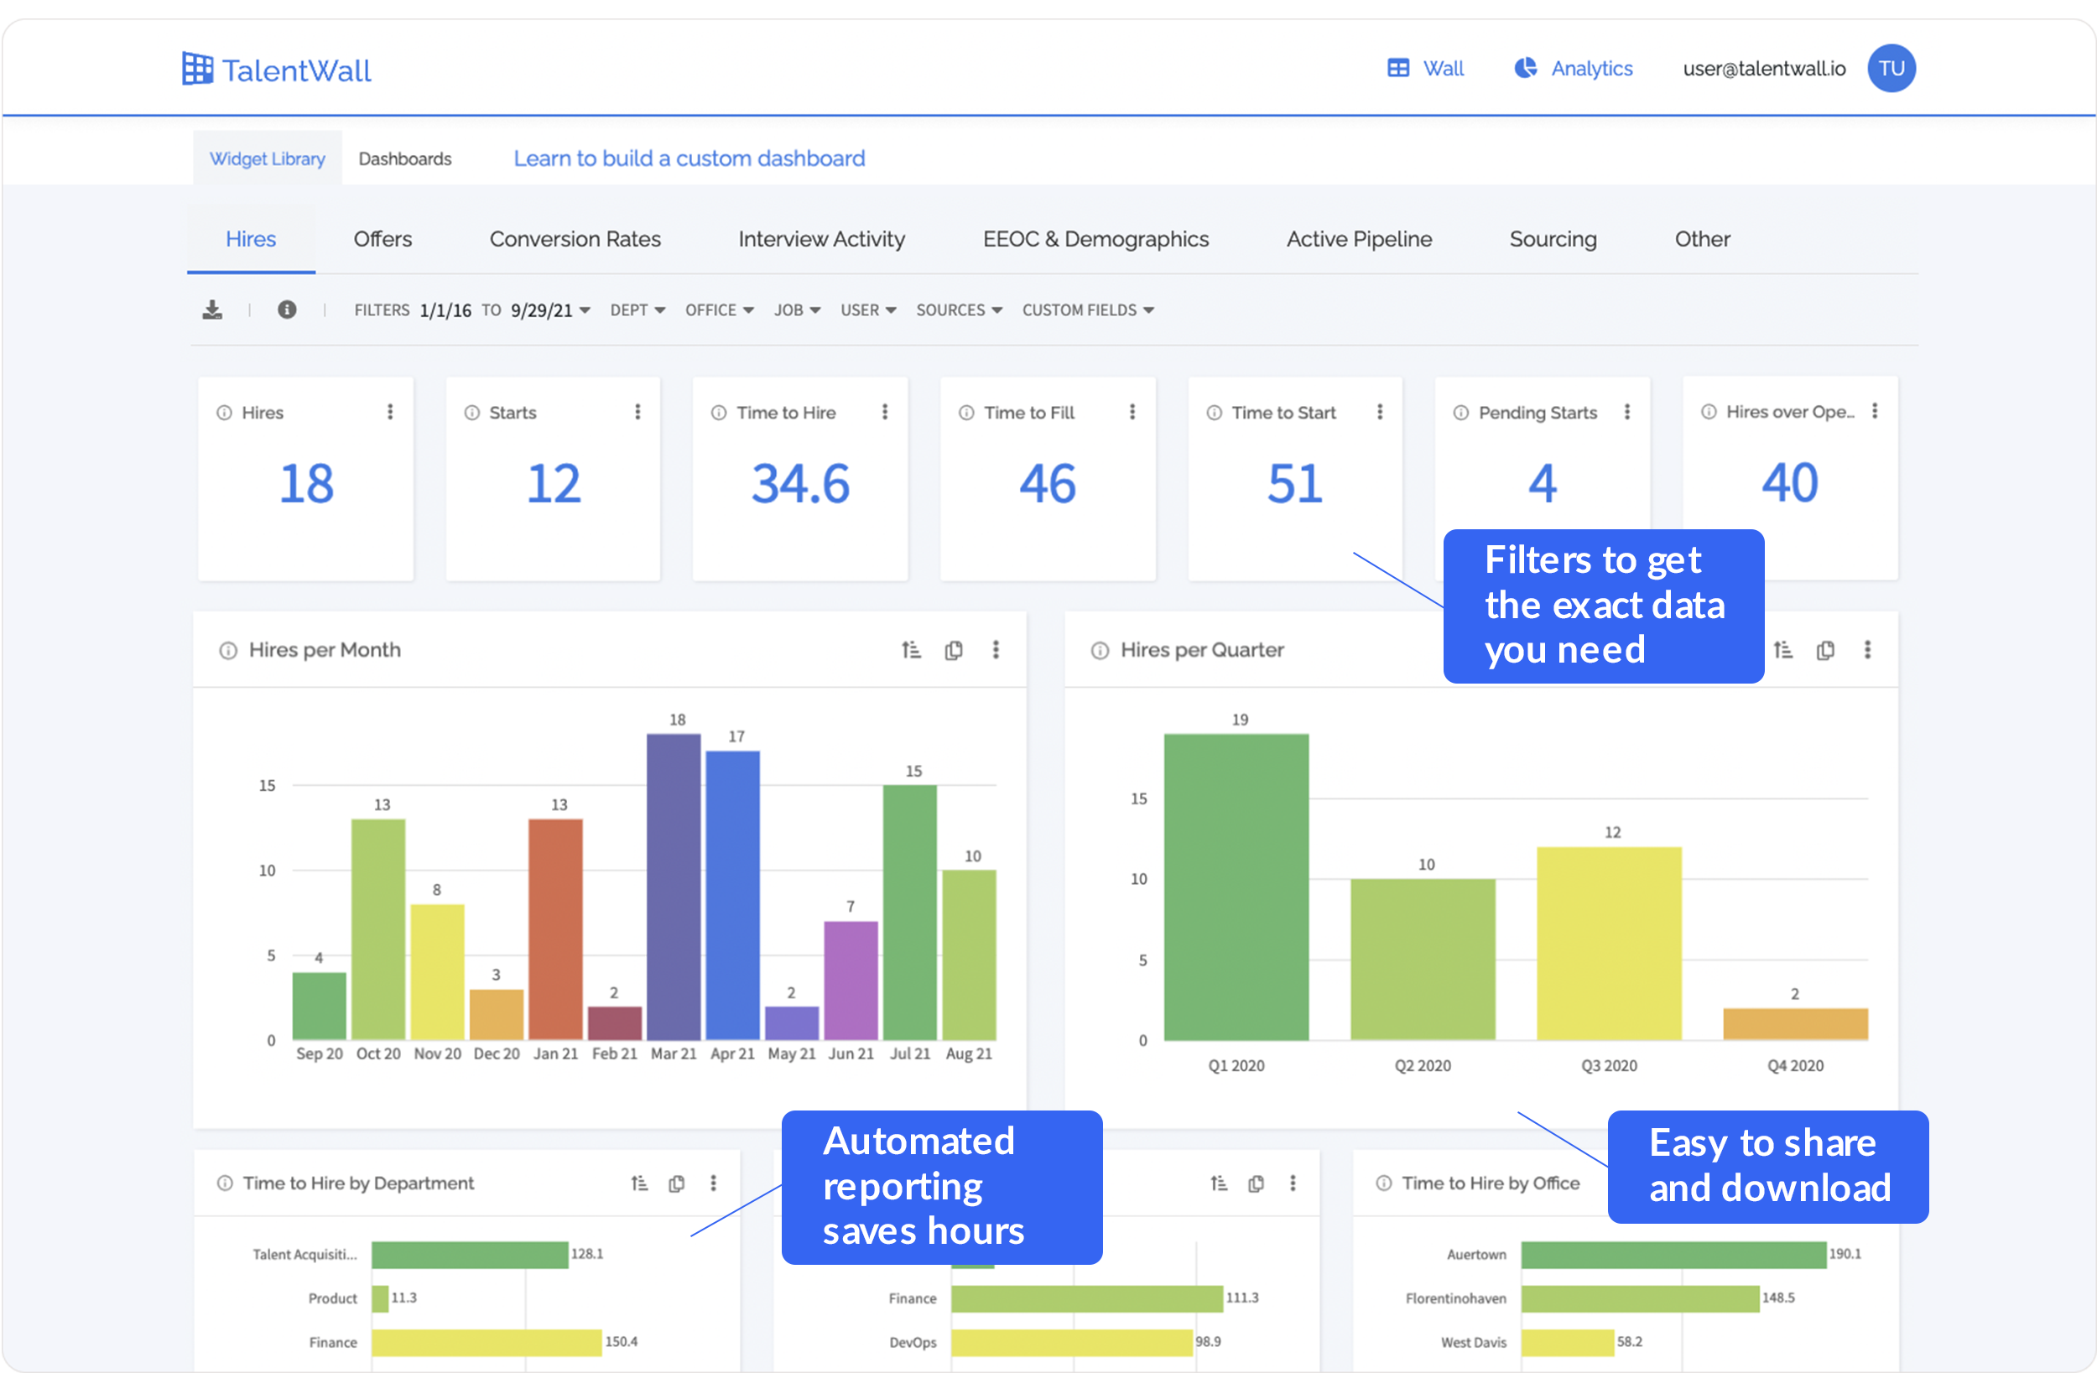Expand the DEPT filter dropdown
This screenshot has width=2097, height=1394.
637,310
